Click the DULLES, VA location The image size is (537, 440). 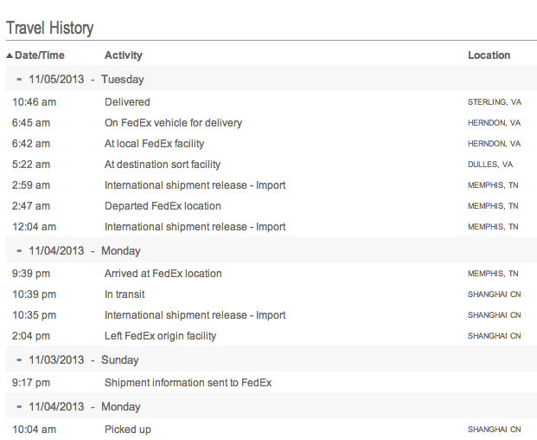[x=490, y=165]
